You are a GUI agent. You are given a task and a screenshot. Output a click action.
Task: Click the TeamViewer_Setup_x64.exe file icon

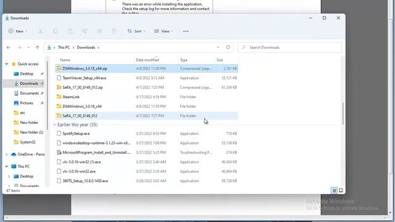coord(59,78)
